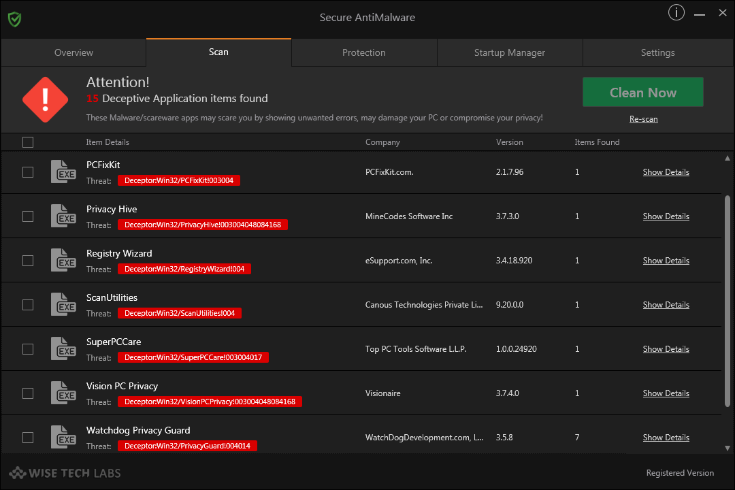Click the Registered Version status text
The width and height of the screenshot is (735, 490).
tap(680, 473)
